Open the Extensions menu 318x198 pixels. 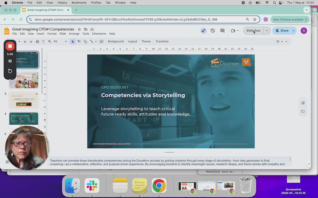tap(99, 34)
